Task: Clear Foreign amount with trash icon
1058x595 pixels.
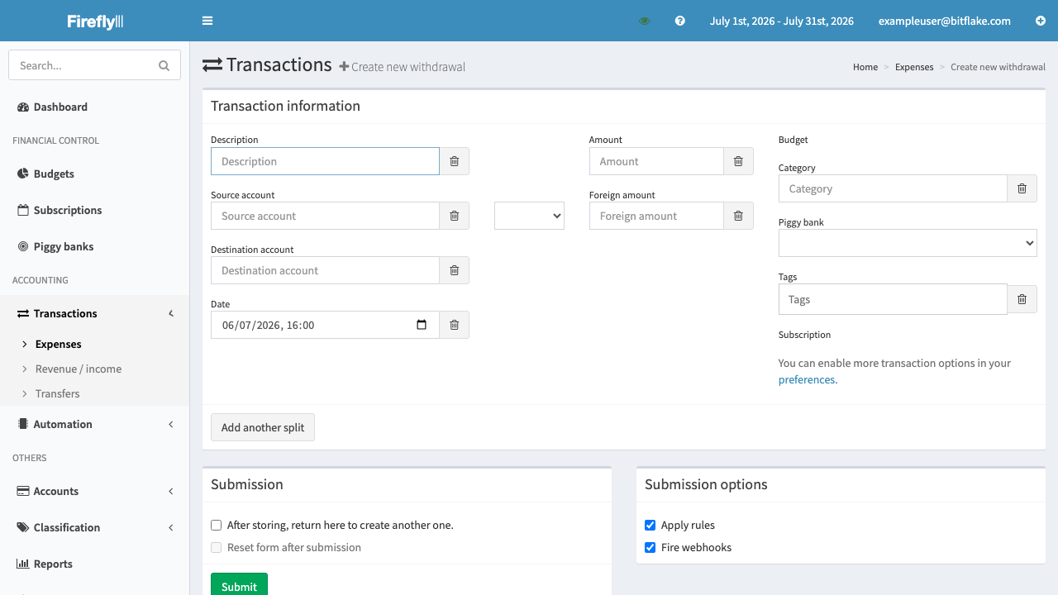Action: (x=738, y=216)
